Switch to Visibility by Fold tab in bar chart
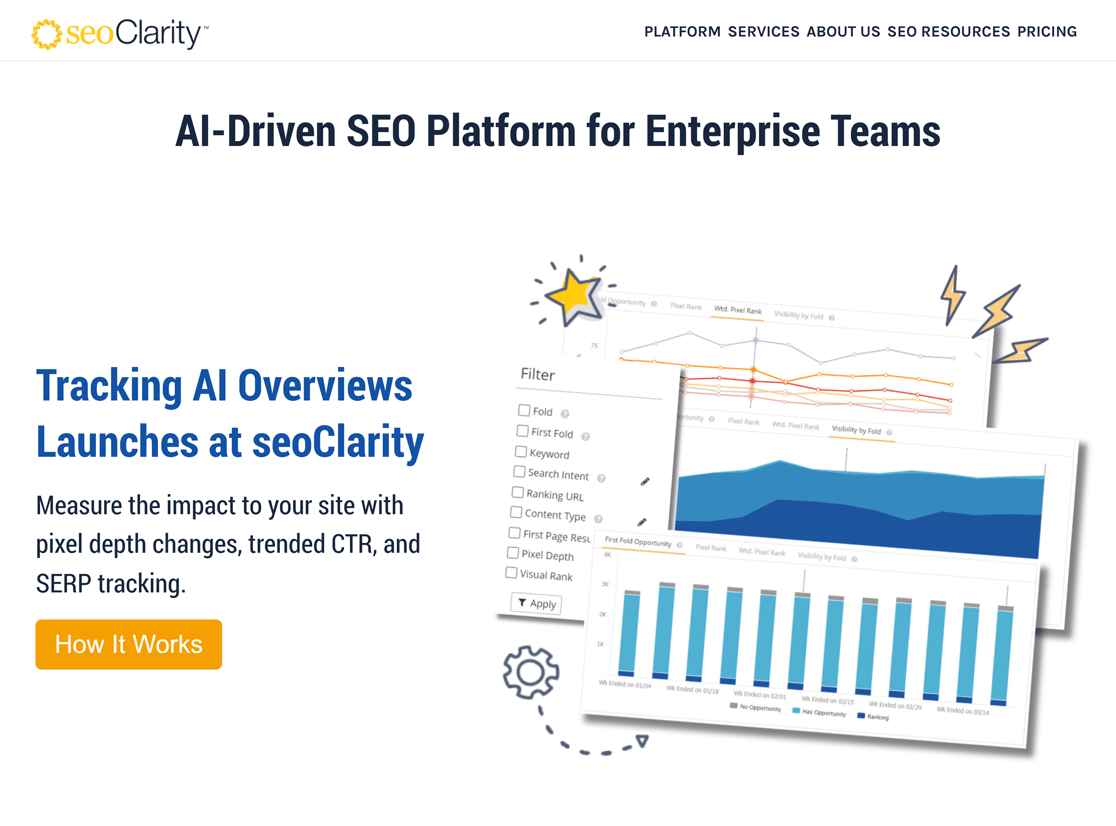1116x826 pixels. pyautogui.click(x=822, y=556)
